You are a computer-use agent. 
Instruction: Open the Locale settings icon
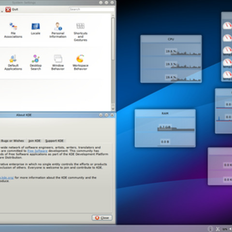pyautogui.click(x=35, y=29)
